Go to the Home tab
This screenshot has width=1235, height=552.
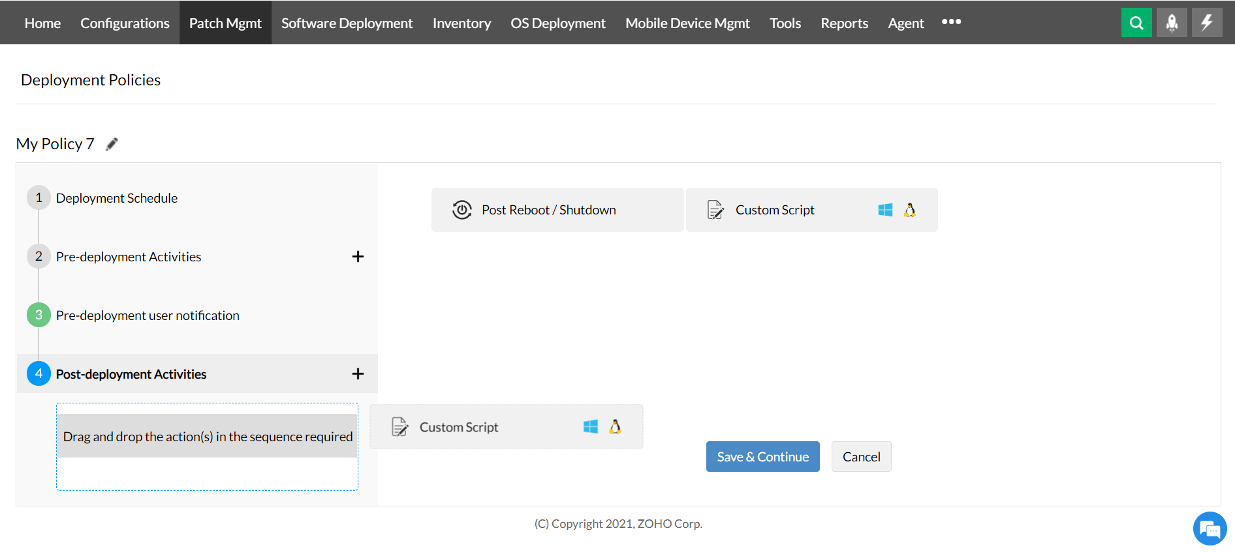click(x=42, y=23)
